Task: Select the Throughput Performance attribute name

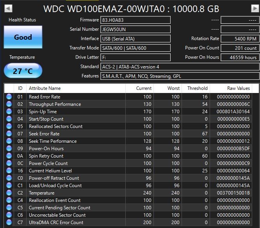Action: tap(55, 104)
